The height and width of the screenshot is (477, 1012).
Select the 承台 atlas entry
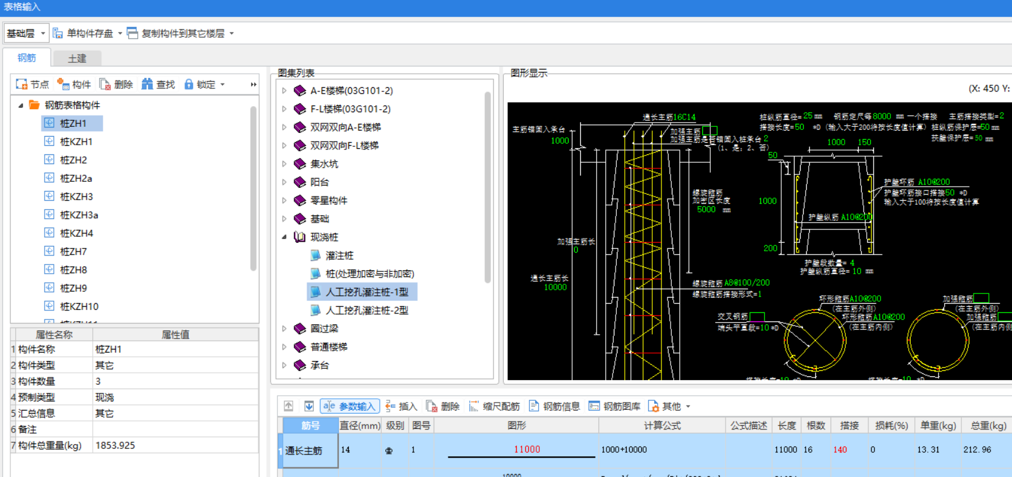coord(319,365)
